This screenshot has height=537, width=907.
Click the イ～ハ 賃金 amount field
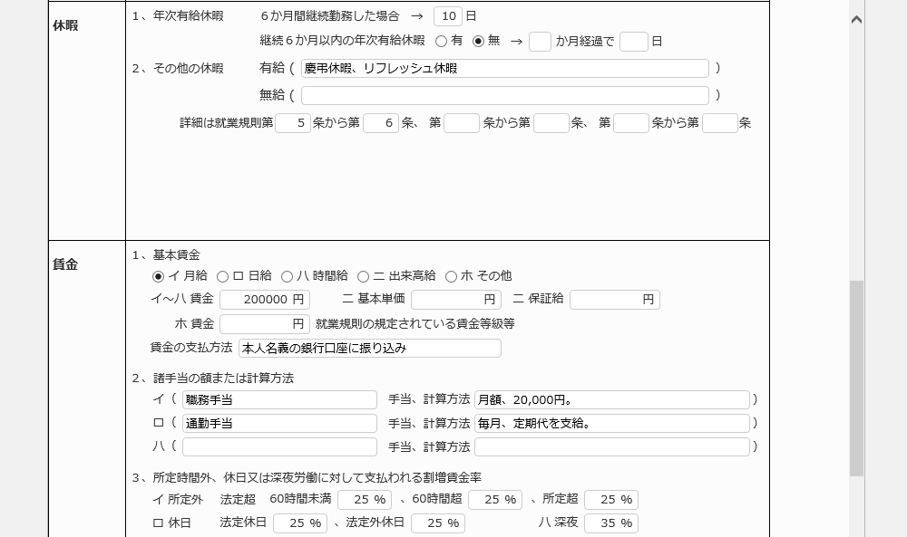pos(265,300)
